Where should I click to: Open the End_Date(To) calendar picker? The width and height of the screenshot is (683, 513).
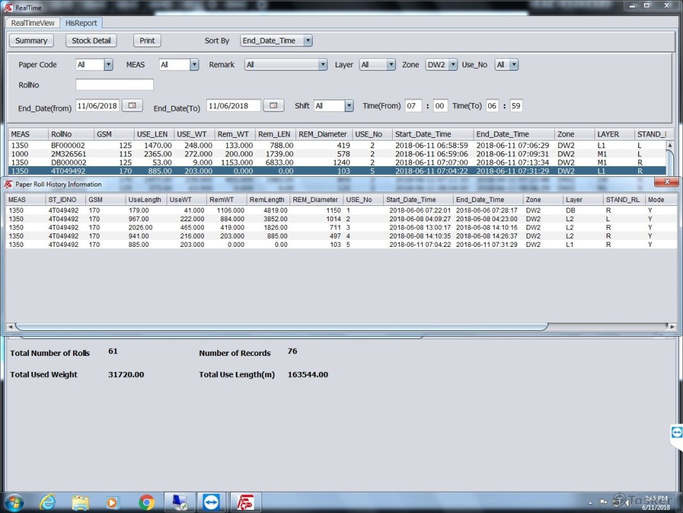pyautogui.click(x=273, y=106)
